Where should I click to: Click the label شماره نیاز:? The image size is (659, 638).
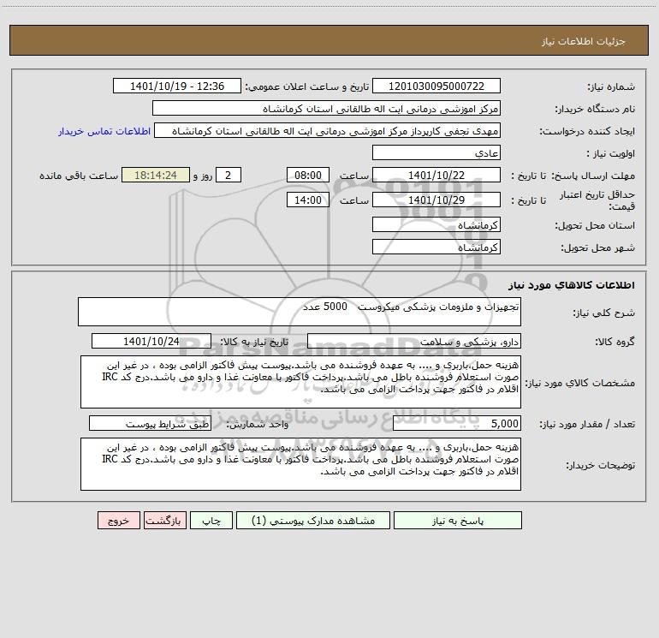611,86
